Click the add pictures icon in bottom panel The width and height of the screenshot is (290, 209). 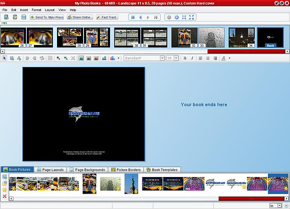point(4,177)
